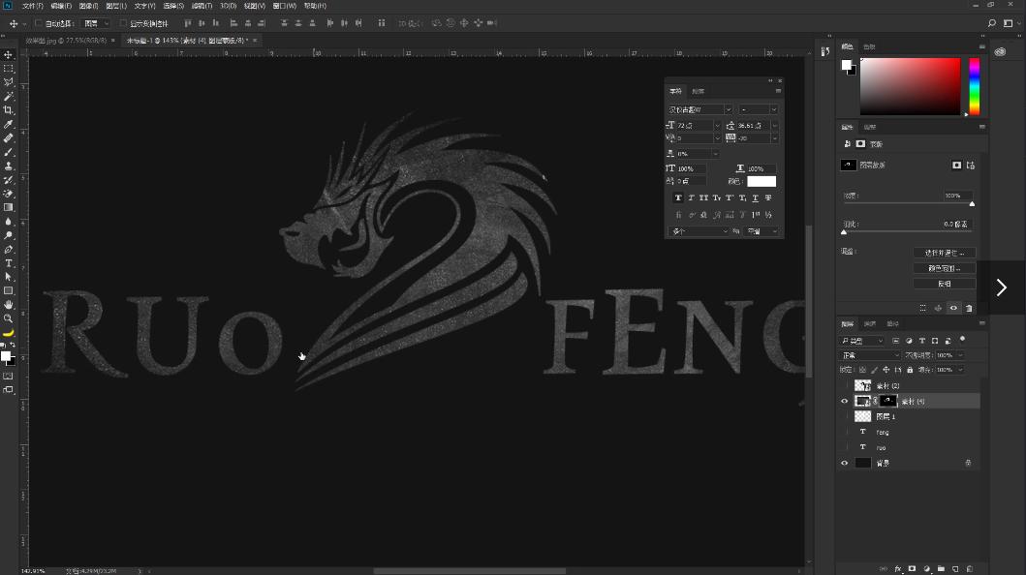The width and height of the screenshot is (1026, 575).
Task: Click the white text color swatch
Action: pos(762,182)
